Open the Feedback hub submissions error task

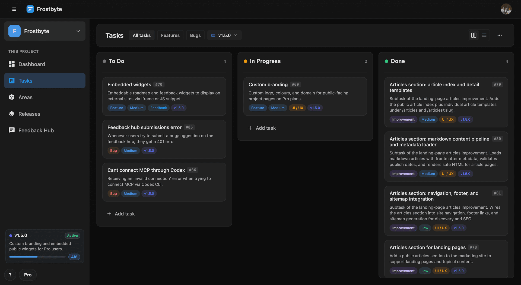pyautogui.click(x=164, y=139)
